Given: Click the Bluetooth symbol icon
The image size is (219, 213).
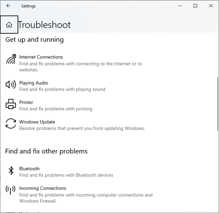Looking at the screenshot, I should (x=11, y=171).
